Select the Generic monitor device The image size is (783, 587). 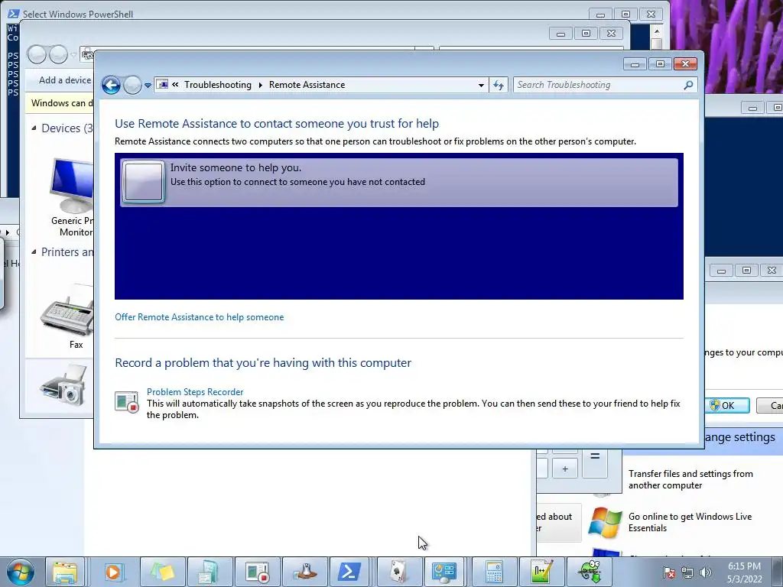click(71, 197)
